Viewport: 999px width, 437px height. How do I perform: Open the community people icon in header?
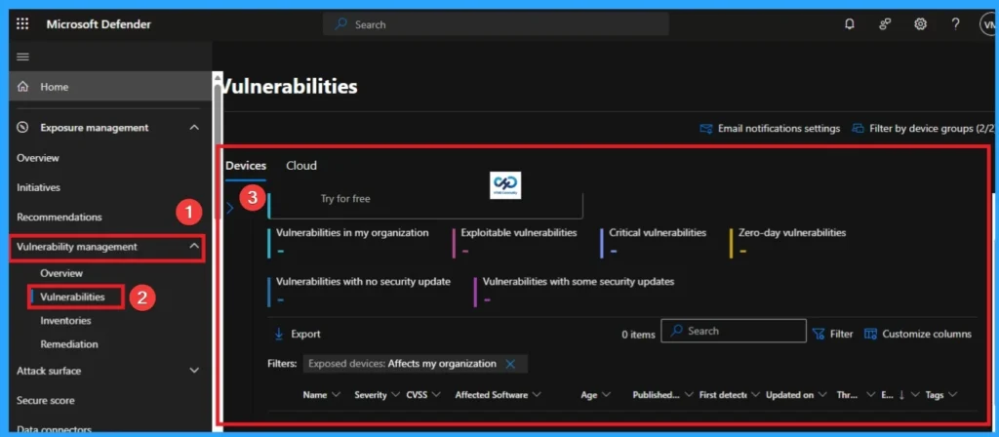[x=885, y=24]
